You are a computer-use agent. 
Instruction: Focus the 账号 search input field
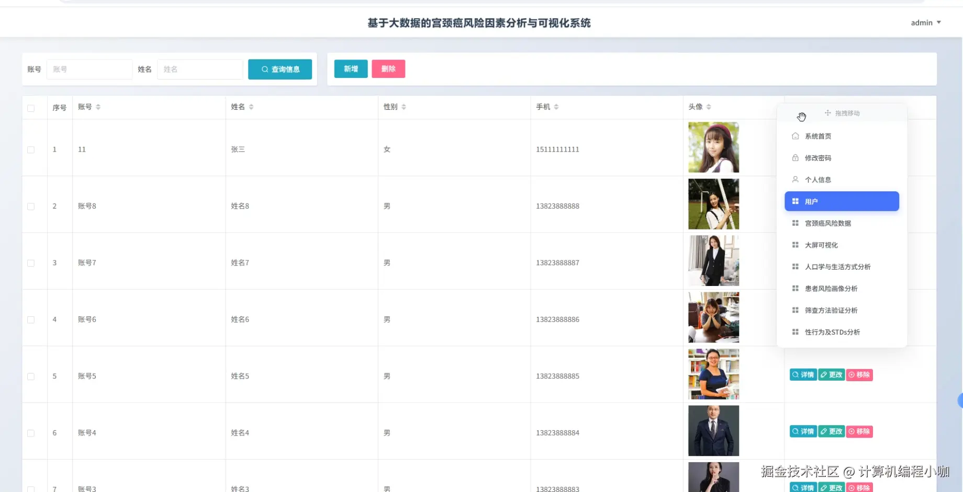pyautogui.click(x=89, y=69)
